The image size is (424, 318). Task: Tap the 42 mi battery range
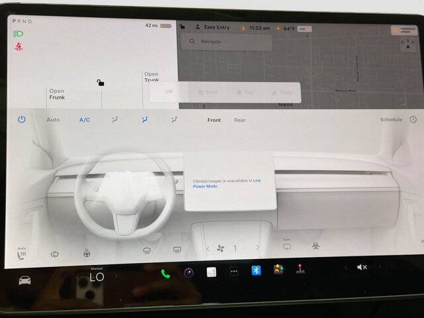click(x=151, y=25)
